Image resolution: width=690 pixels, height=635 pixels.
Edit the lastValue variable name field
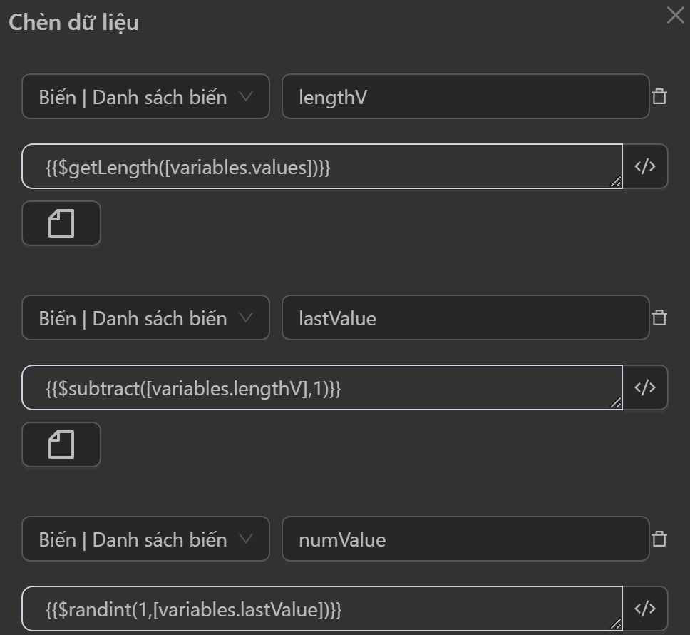tap(465, 318)
